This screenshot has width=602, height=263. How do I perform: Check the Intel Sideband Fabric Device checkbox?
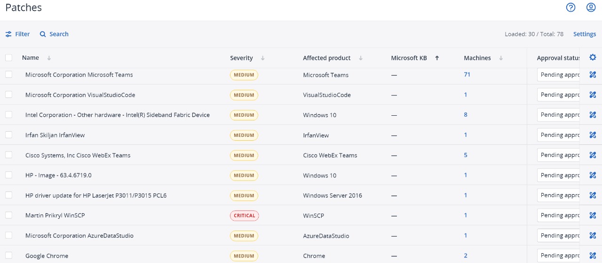tap(8, 115)
